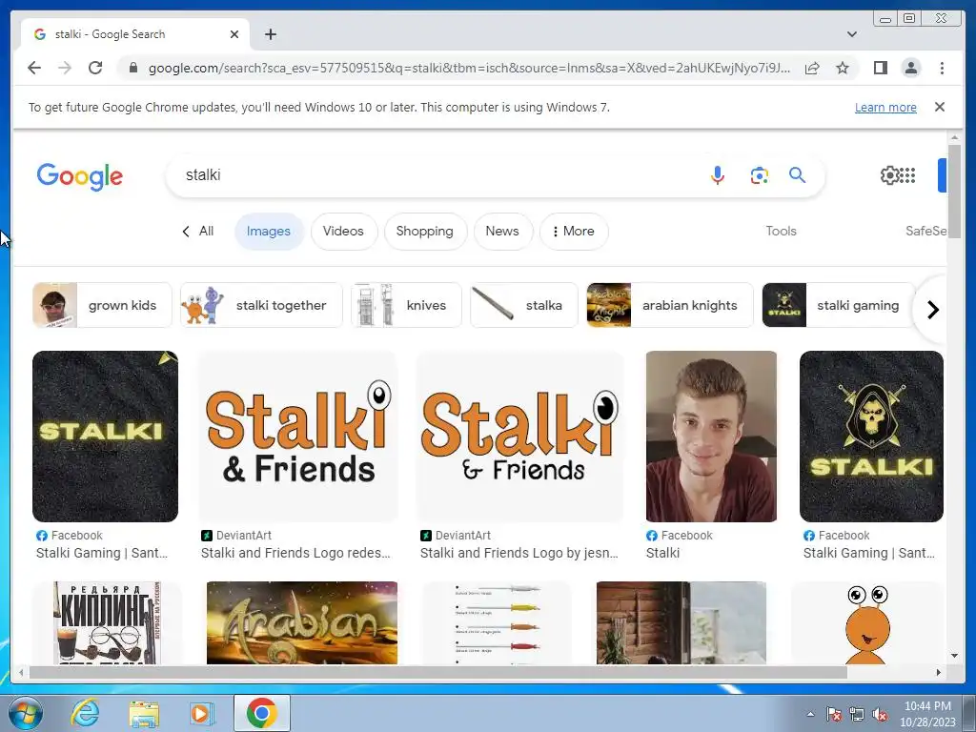Show more suggestion chips with arrow
The height and width of the screenshot is (732, 976).
click(x=932, y=310)
